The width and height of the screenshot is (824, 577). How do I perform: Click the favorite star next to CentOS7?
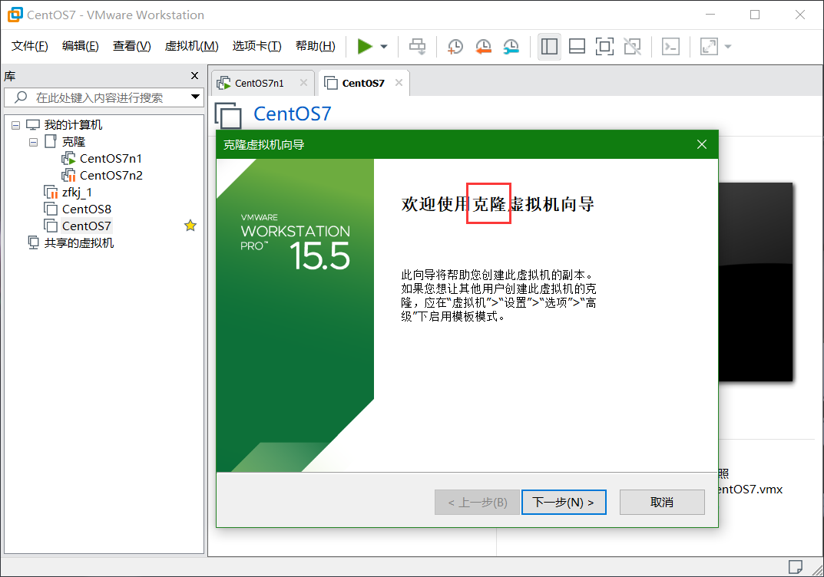(x=190, y=226)
